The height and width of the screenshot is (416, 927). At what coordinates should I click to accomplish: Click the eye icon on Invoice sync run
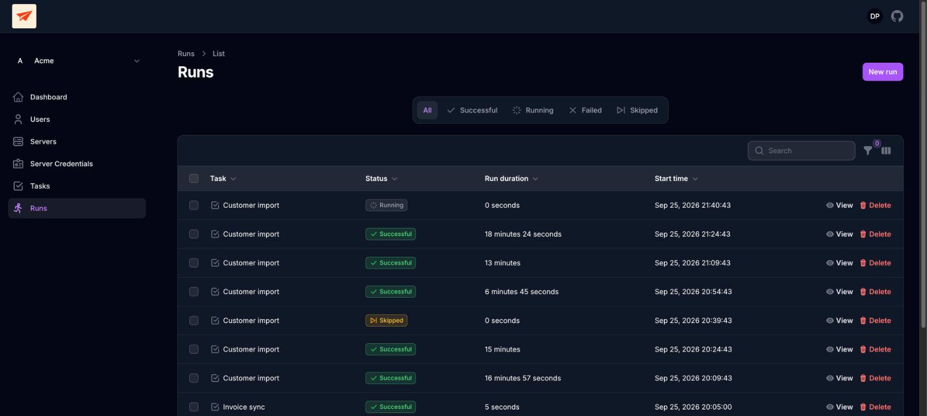(829, 407)
